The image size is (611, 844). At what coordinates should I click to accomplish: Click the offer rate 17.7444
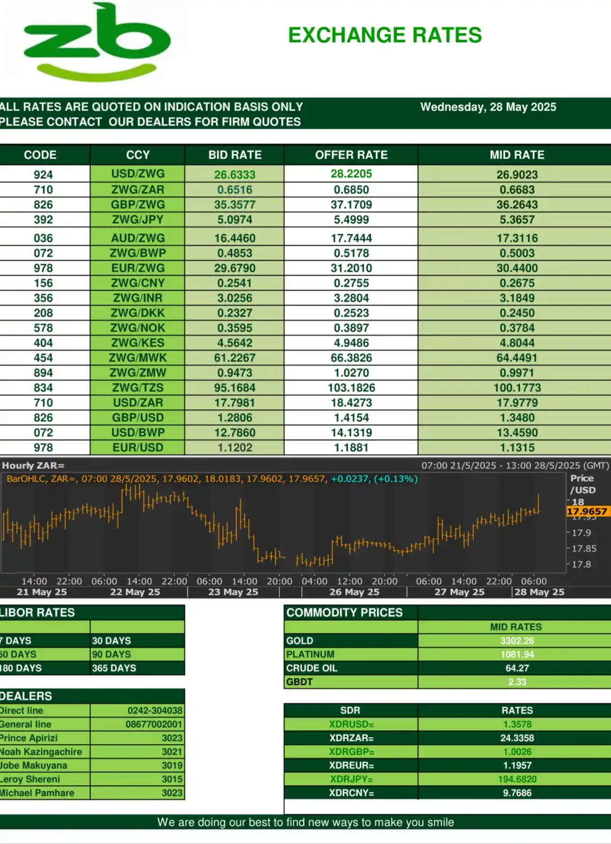click(x=351, y=238)
